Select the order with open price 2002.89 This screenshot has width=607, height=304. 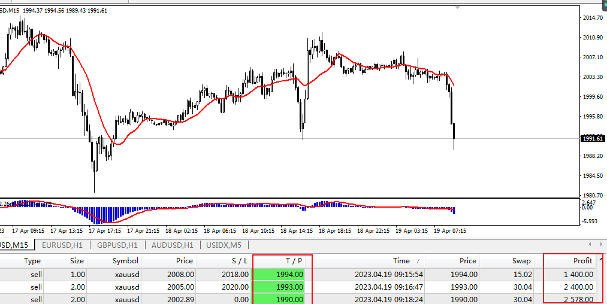point(303,299)
